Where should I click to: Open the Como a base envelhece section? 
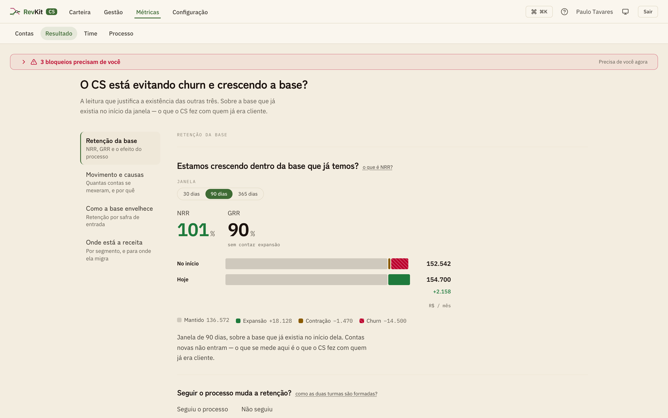click(x=120, y=216)
